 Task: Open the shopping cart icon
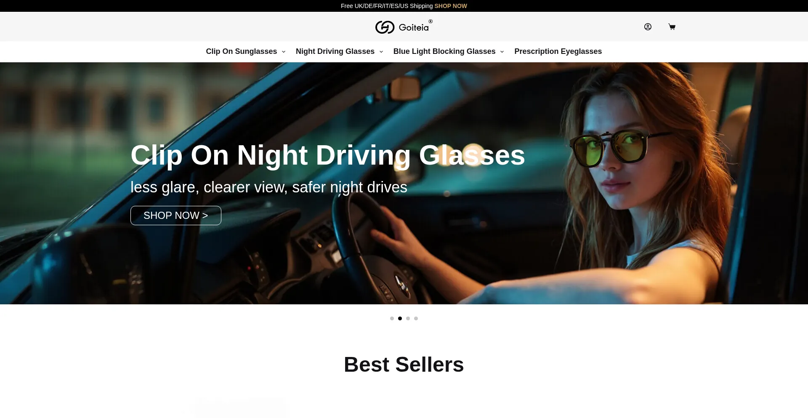click(x=672, y=27)
